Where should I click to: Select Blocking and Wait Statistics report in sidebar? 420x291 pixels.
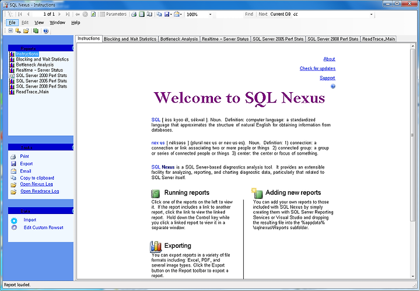[42, 59]
